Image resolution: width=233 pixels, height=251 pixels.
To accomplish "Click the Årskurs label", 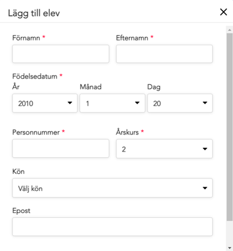I will tap(127, 132).
